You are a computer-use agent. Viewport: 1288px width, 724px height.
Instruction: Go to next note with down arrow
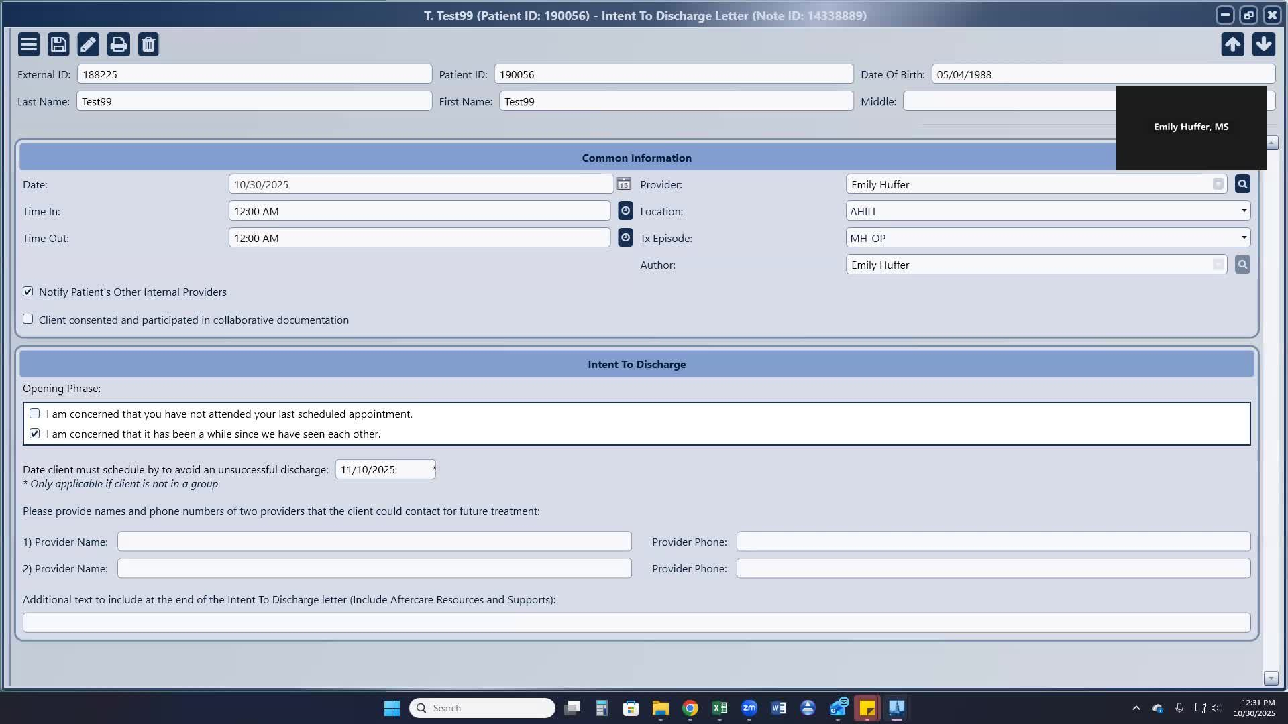click(x=1263, y=44)
